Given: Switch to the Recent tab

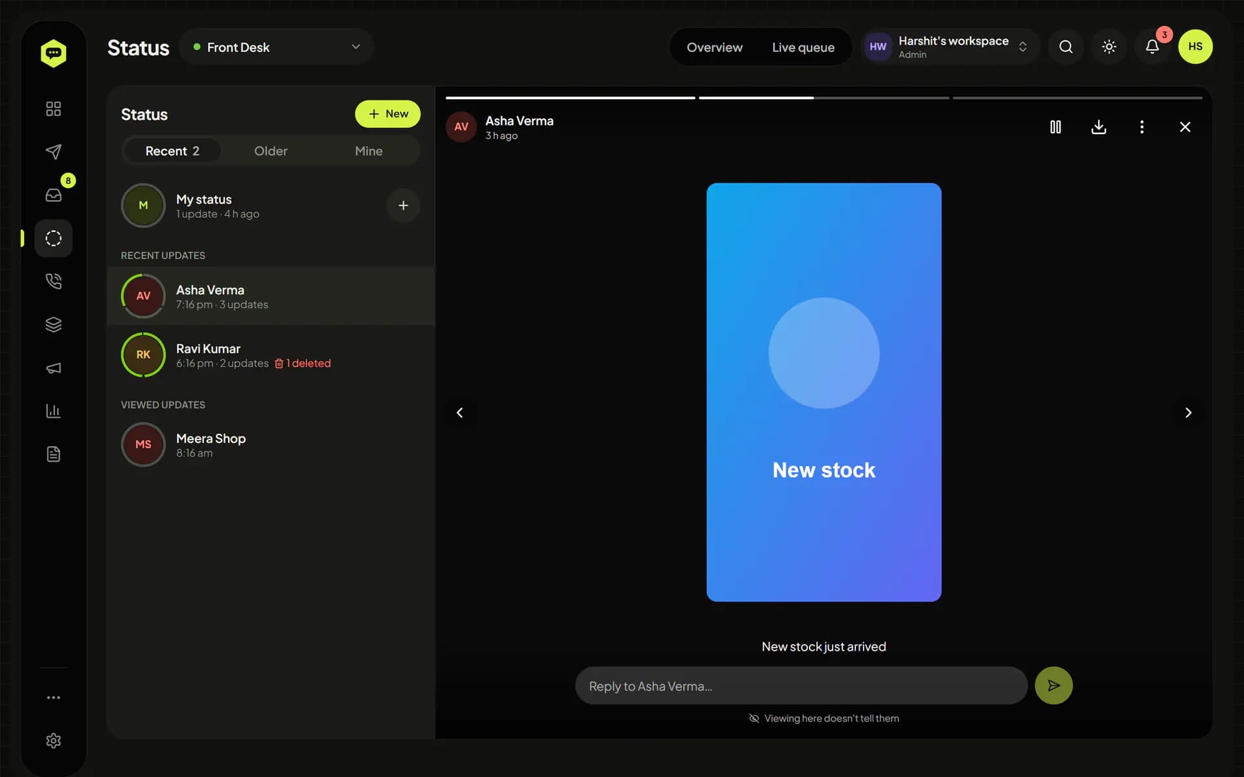Looking at the screenshot, I should click(172, 151).
